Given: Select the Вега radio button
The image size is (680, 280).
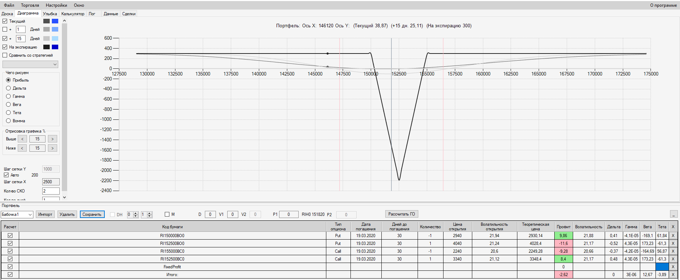Looking at the screenshot, I should click(x=9, y=105).
